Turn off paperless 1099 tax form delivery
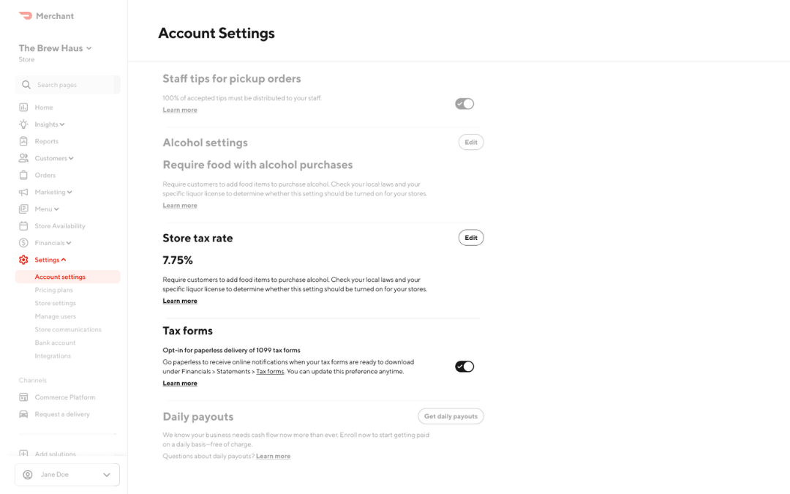The image size is (790, 494). click(464, 366)
